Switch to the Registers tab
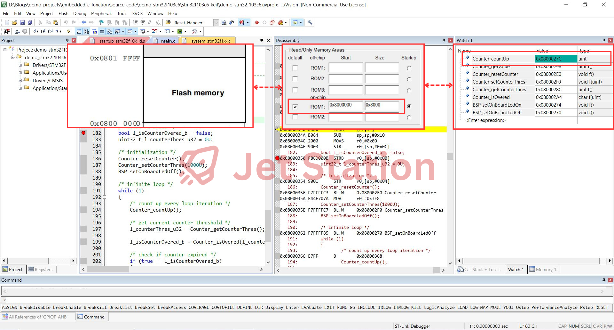Image resolution: width=614 pixels, height=330 pixels. [x=40, y=270]
